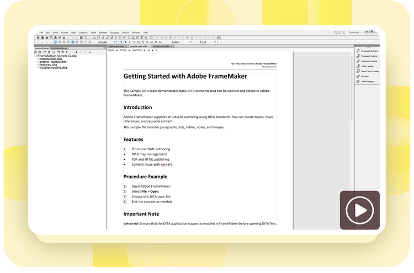The width and height of the screenshot is (414, 273).
Task: Click the move down arrow in map toolbar
Action: [76, 52]
